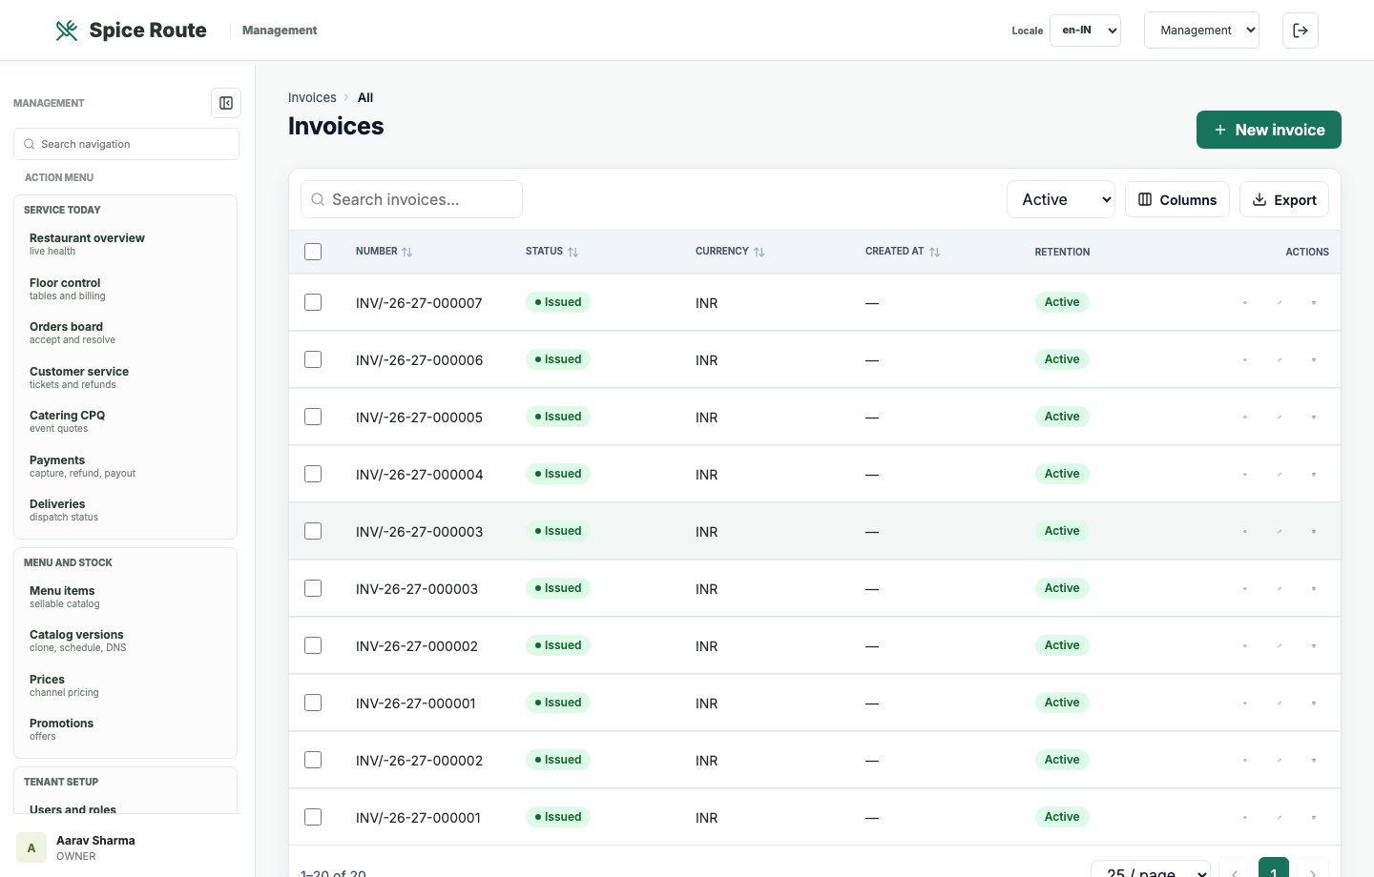Export the invoices list
This screenshot has width=1374, height=877.
pos(1284,199)
